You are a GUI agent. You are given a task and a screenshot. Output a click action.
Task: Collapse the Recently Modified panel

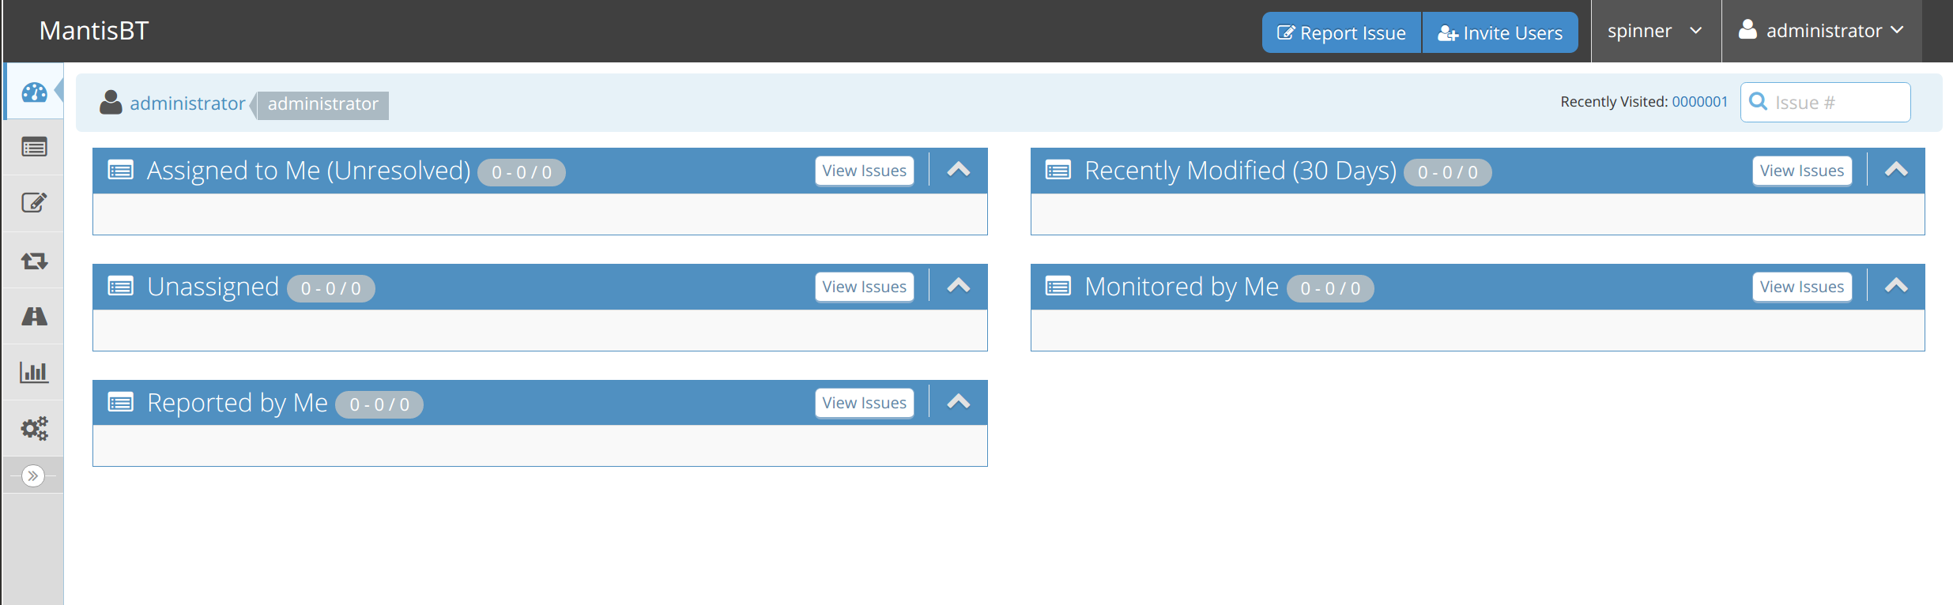[x=1895, y=170]
